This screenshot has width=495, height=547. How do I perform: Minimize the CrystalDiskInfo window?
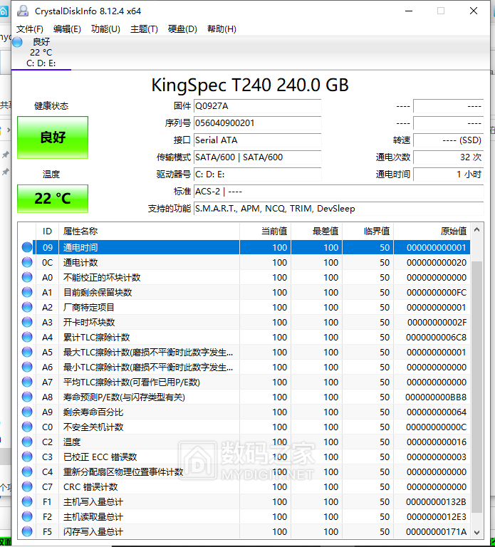click(x=409, y=11)
